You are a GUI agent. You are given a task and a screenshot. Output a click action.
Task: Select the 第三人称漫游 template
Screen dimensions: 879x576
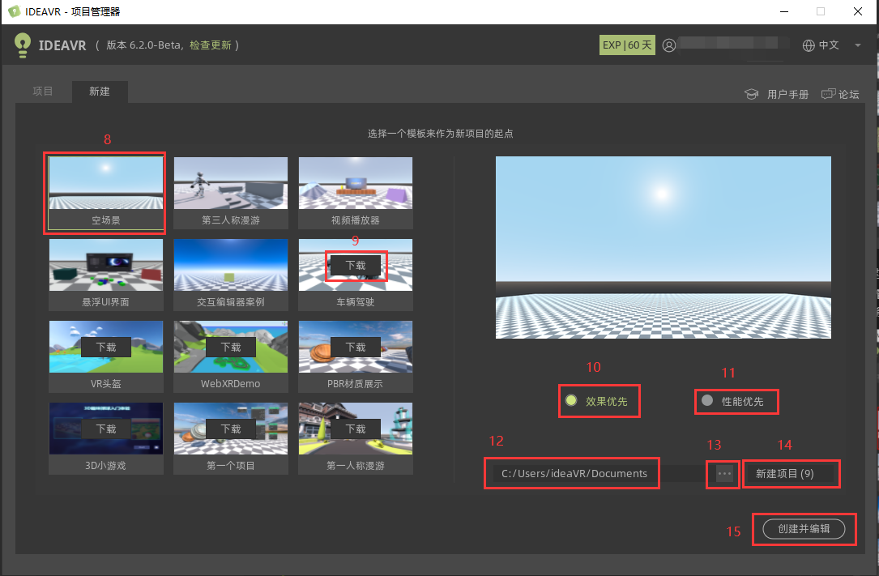point(230,193)
